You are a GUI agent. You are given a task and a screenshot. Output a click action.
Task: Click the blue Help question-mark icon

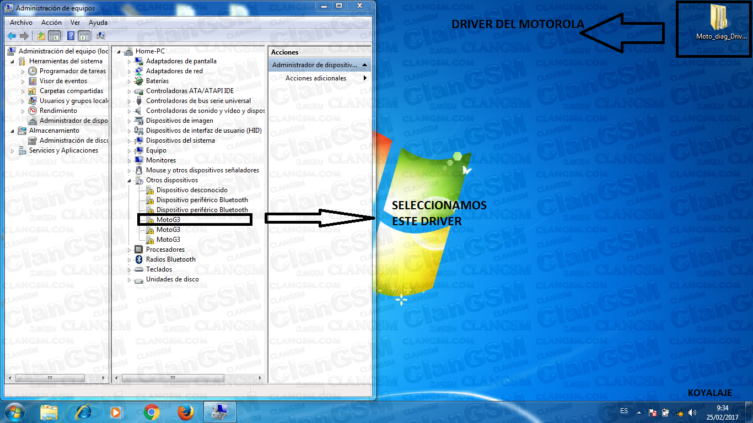click(71, 36)
